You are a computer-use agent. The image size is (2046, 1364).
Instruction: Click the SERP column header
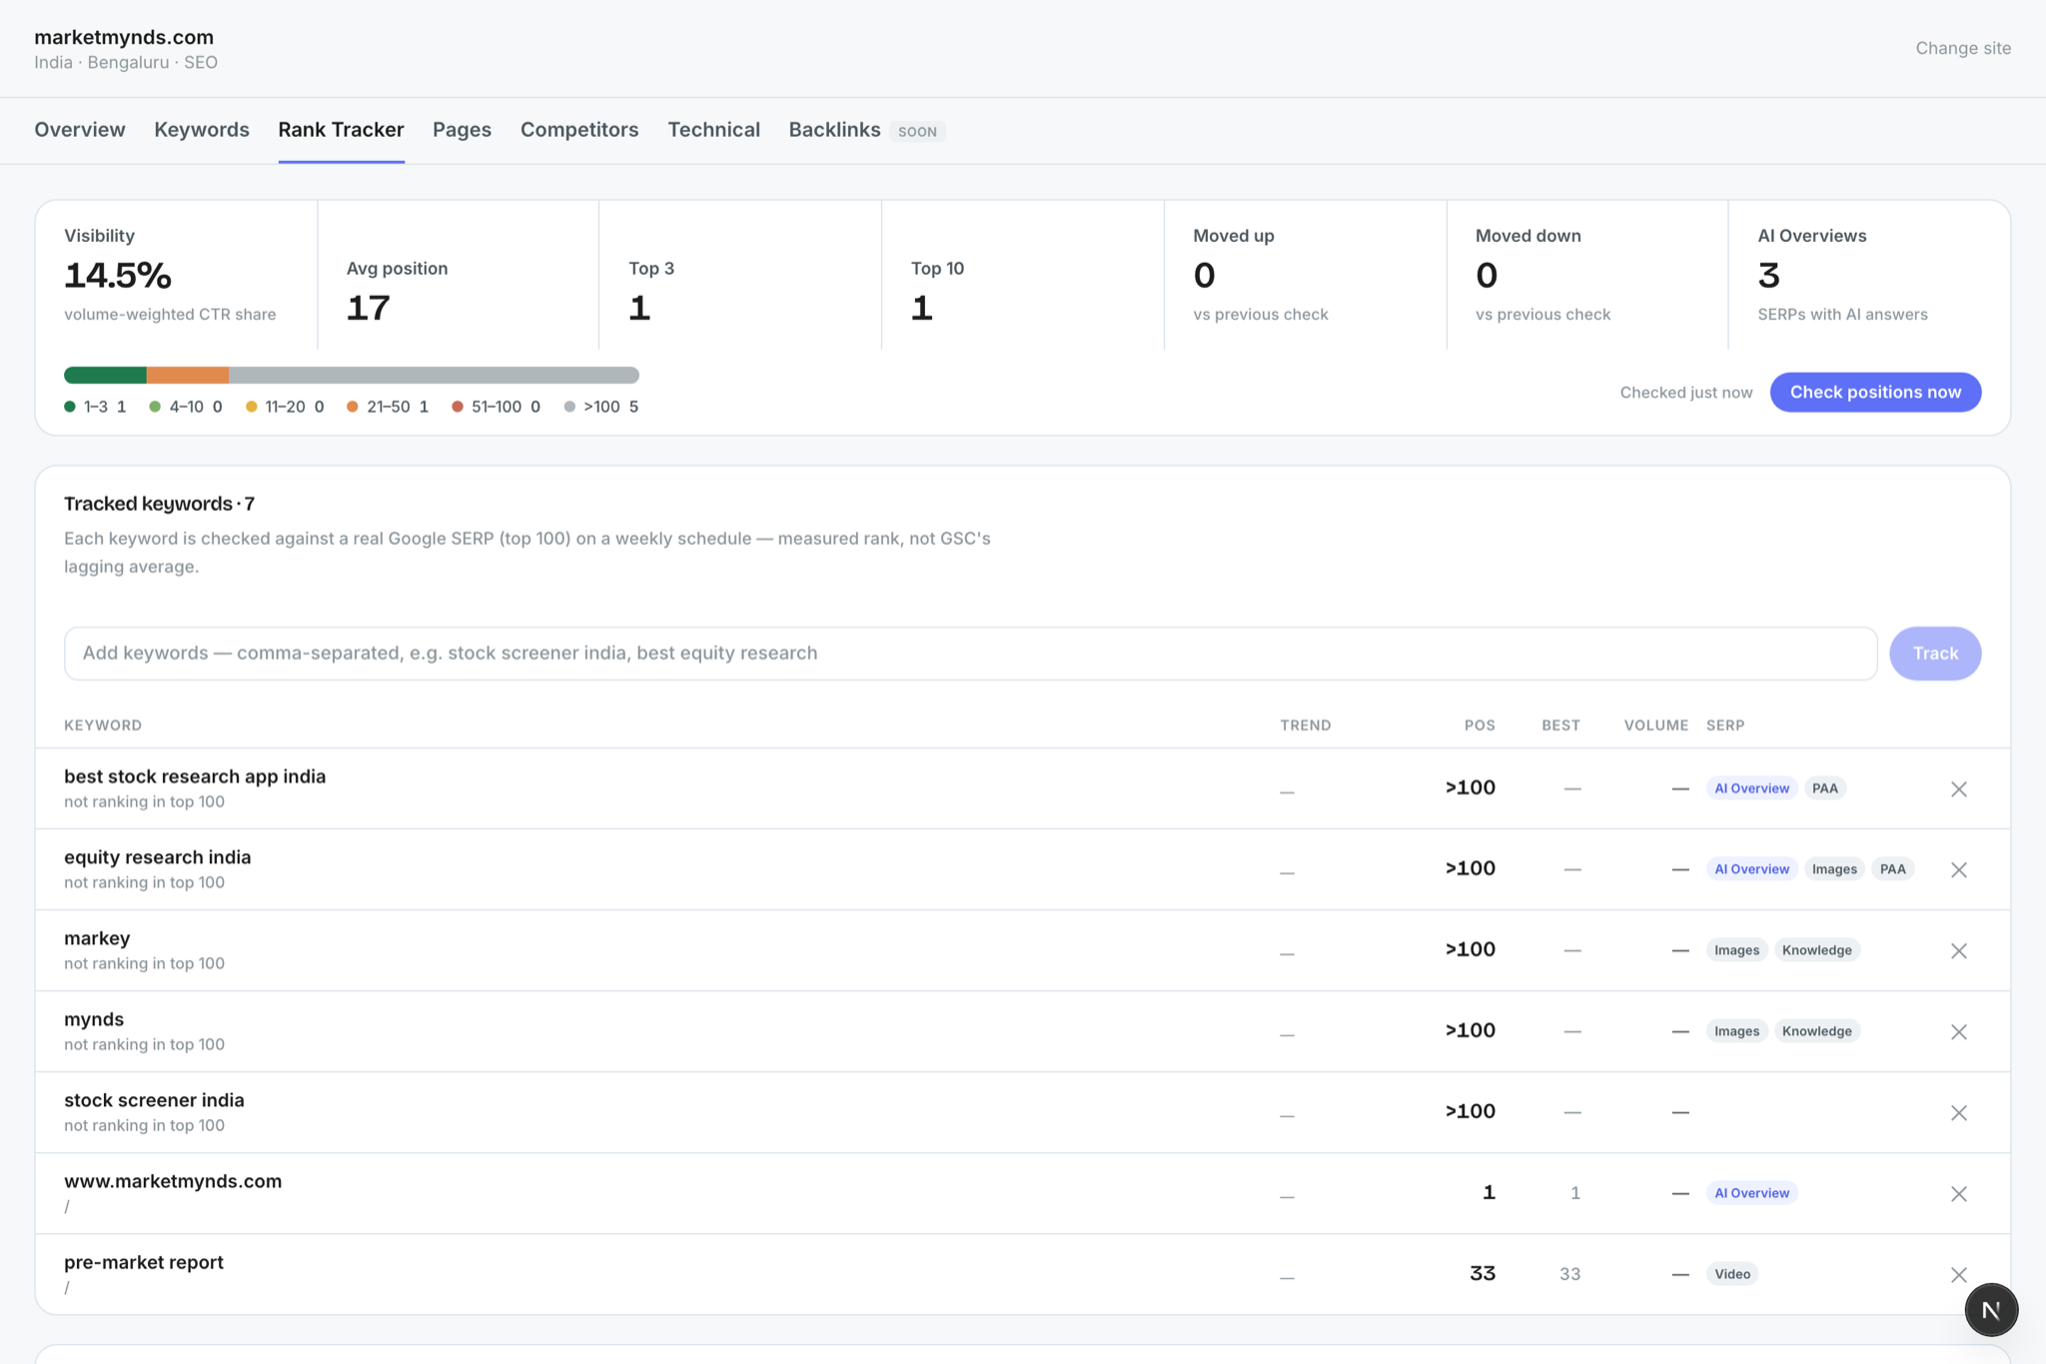click(1725, 725)
